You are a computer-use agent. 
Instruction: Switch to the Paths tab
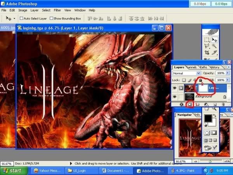pyautogui.click(x=203, y=67)
